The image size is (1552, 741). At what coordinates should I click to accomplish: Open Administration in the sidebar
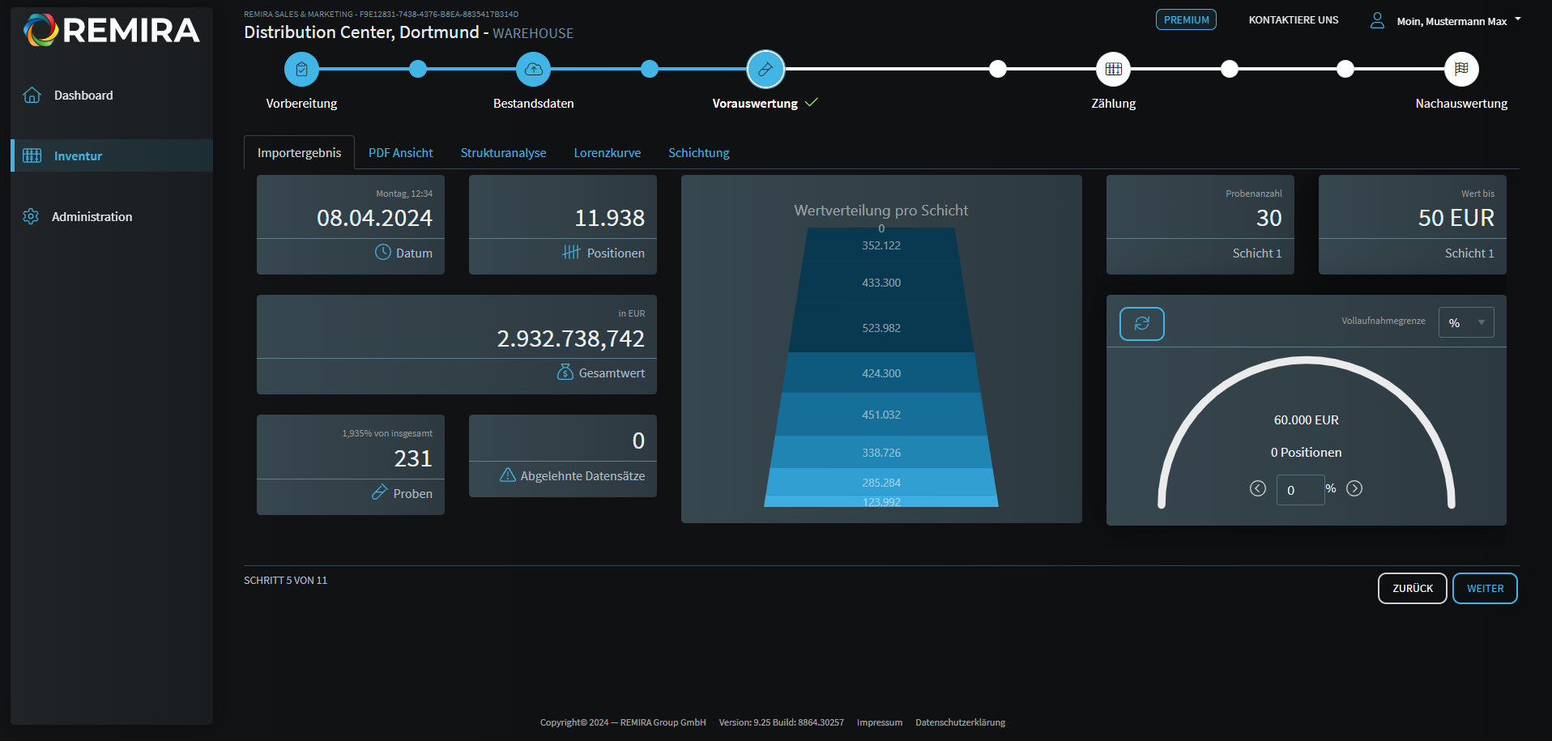(x=92, y=217)
